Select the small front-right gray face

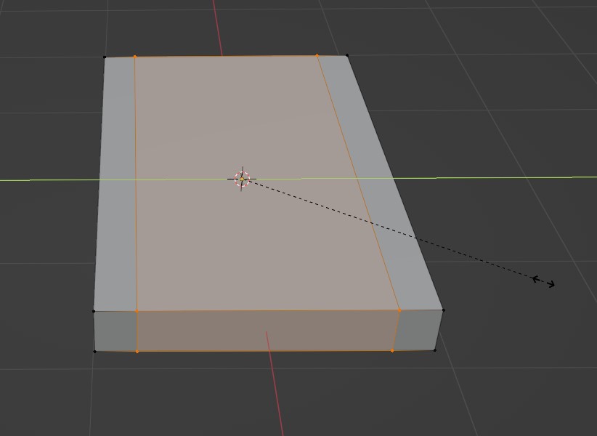pyautogui.click(x=418, y=331)
